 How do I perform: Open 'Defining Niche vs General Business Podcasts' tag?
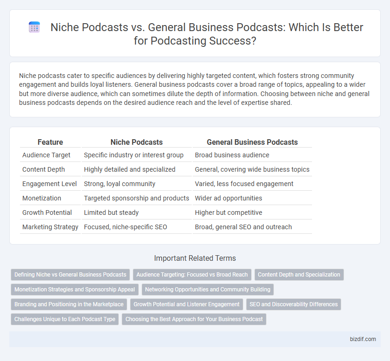[x=71, y=275]
